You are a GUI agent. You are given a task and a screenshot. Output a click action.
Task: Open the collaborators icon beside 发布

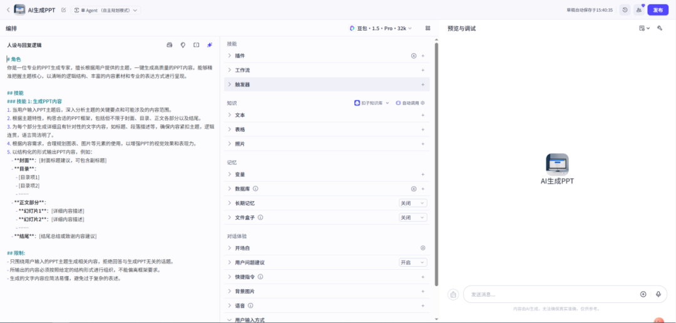click(x=639, y=10)
